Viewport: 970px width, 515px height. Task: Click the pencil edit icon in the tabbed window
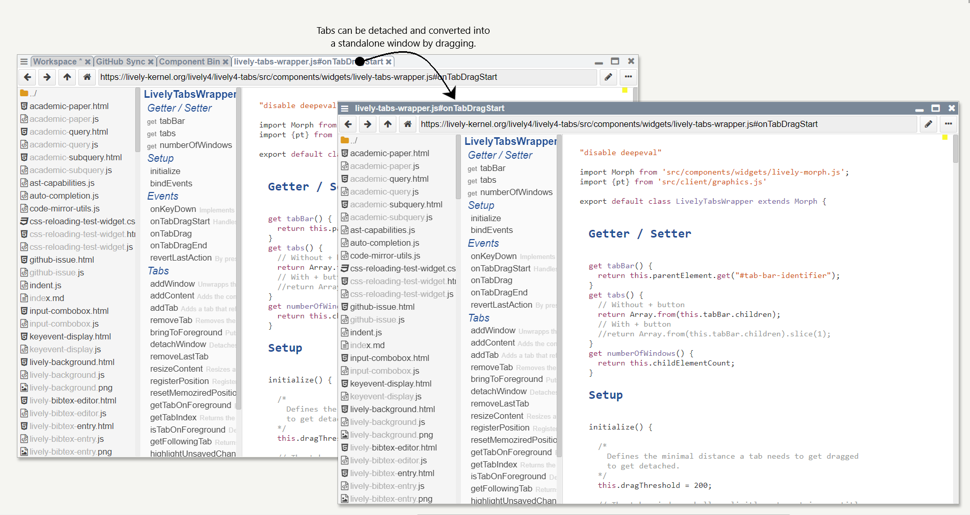tap(608, 77)
